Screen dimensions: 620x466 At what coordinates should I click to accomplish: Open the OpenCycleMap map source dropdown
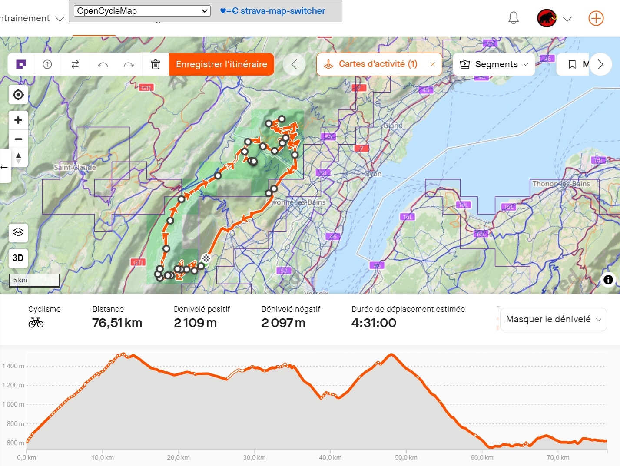pos(142,11)
